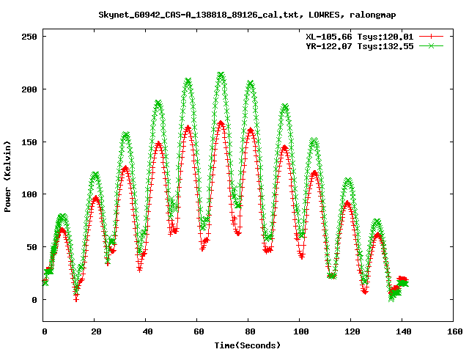Click x-axis tick label '140'
Screen dimensions: 469x352
(x=404, y=331)
